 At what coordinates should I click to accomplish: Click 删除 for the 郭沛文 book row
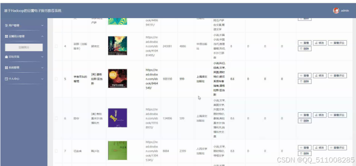[x=305, y=48]
